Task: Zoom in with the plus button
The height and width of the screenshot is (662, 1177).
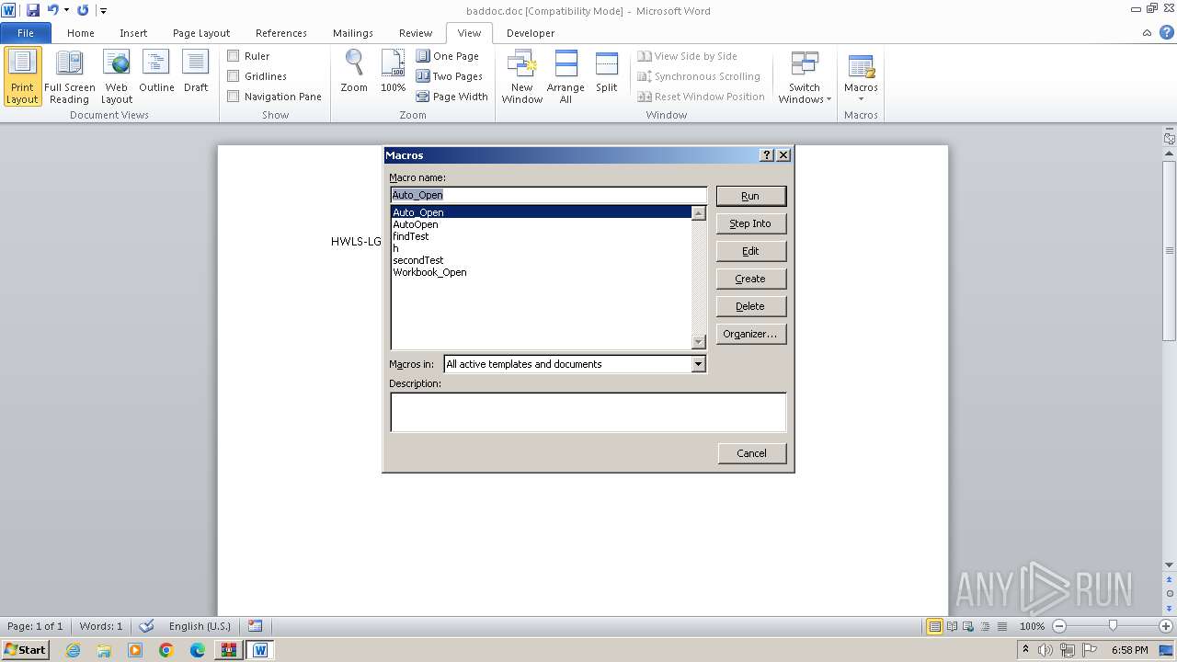Action: pos(1166,626)
